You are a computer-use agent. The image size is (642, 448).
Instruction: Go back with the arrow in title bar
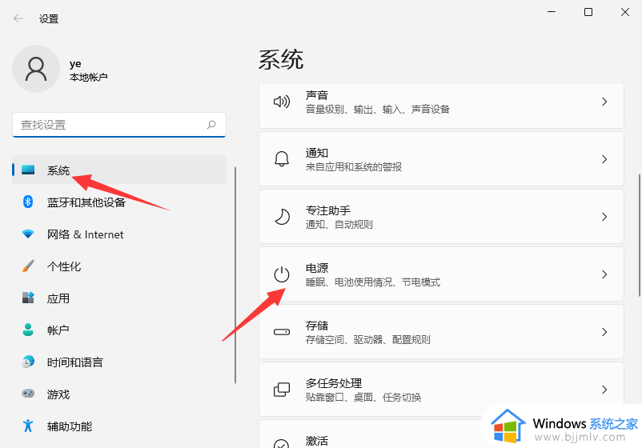pos(18,18)
